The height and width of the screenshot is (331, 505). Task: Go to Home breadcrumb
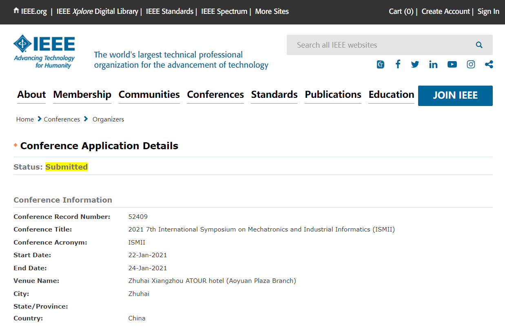(x=25, y=119)
